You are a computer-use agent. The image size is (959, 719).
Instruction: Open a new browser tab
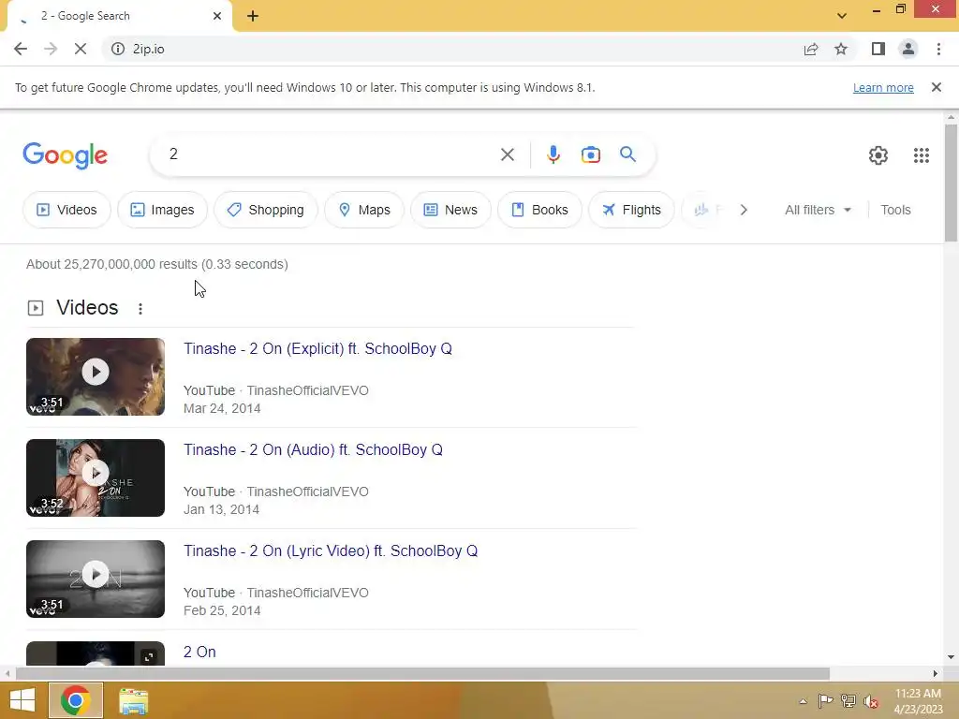pos(253,16)
